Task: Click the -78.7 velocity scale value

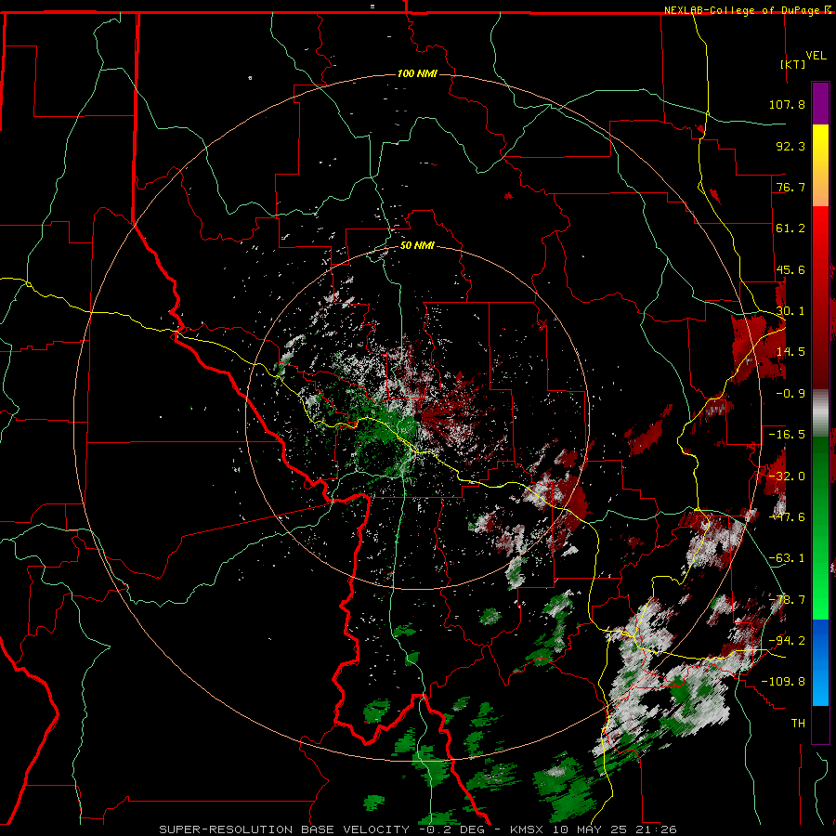Action: (787, 600)
